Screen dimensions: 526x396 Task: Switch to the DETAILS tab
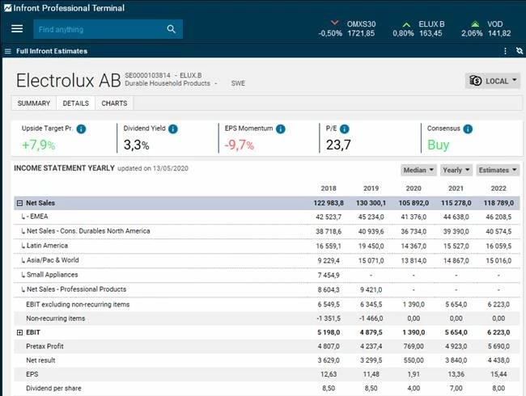click(76, 103)
